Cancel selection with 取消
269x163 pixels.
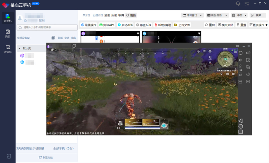coord(121,15)
